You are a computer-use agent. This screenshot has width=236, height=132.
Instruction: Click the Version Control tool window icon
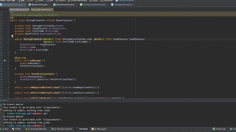pos(52,129)
